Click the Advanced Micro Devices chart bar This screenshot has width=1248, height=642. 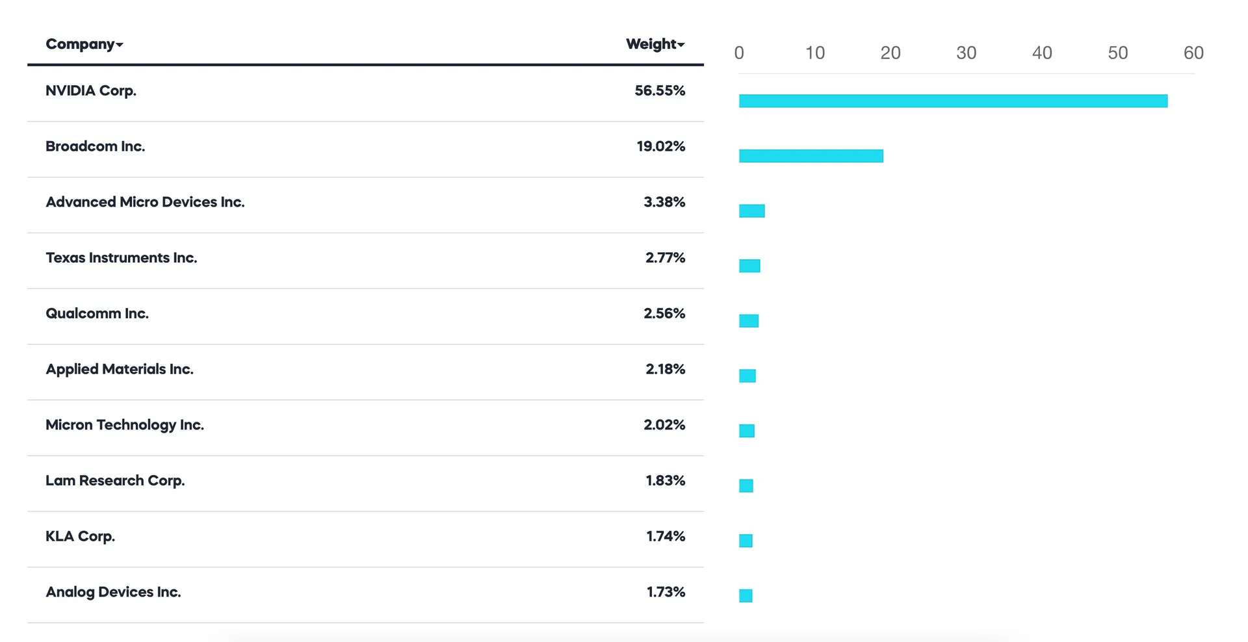pos(752,211)
